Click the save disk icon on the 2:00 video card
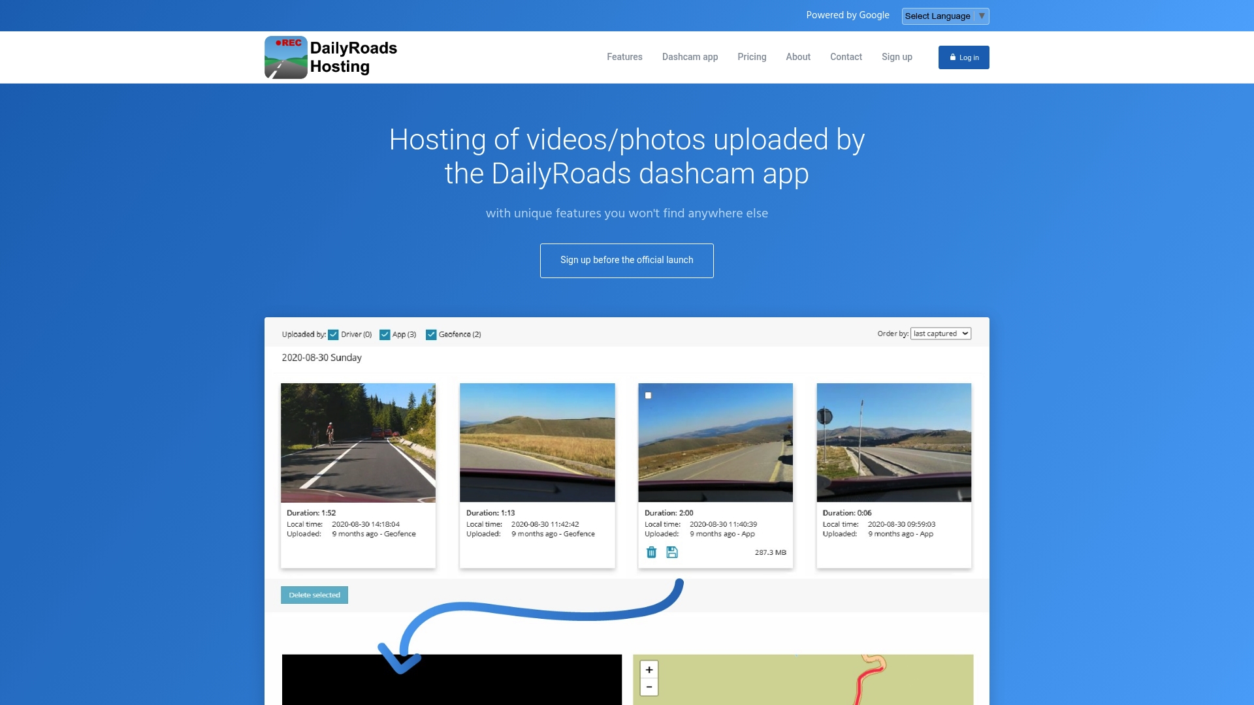 coord(672,552)
